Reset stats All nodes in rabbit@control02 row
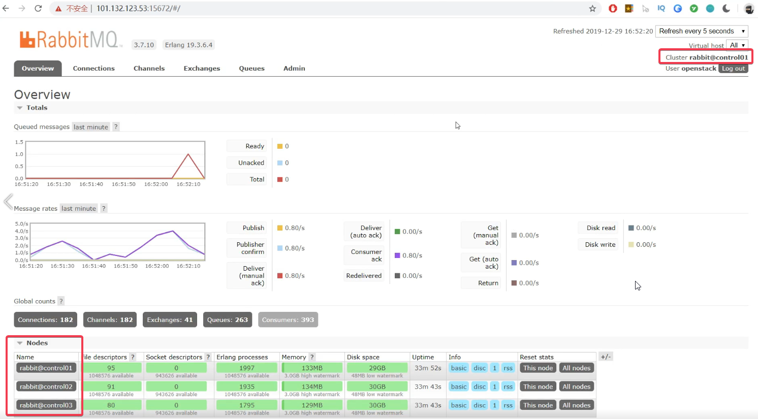Viewport: 758px width, 419px height. click(576, 386)
